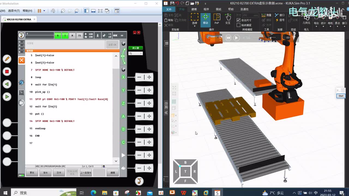Screen dimensions: 349x196
Task: Click the Start button on the right edge
Action: tap(341, 96)
